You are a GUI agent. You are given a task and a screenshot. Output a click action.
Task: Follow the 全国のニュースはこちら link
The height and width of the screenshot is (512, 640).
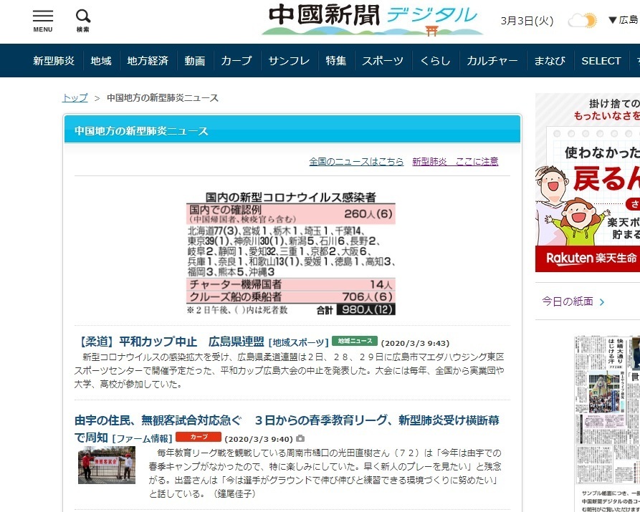point(356,162)
